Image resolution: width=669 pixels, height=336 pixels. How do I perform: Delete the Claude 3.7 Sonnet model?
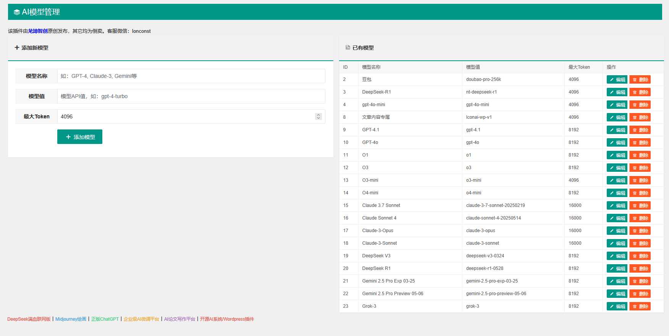640,205
